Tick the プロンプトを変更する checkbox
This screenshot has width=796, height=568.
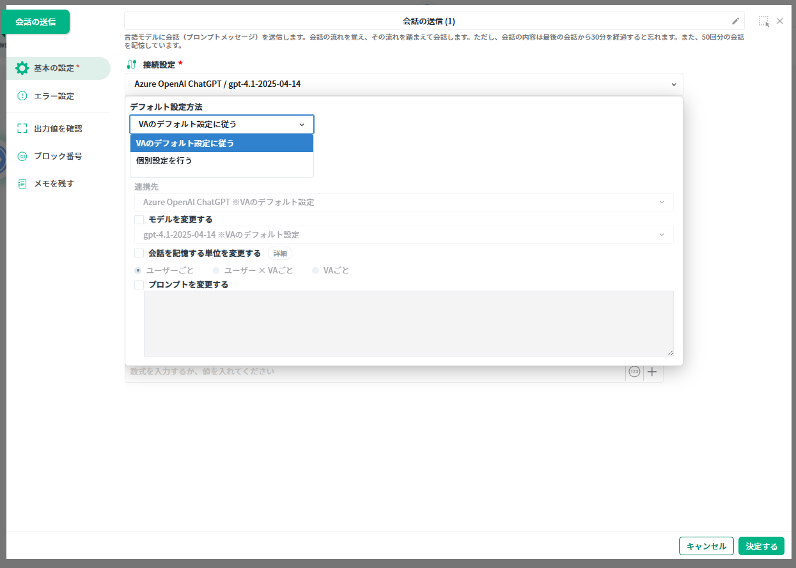pos(139,285)
